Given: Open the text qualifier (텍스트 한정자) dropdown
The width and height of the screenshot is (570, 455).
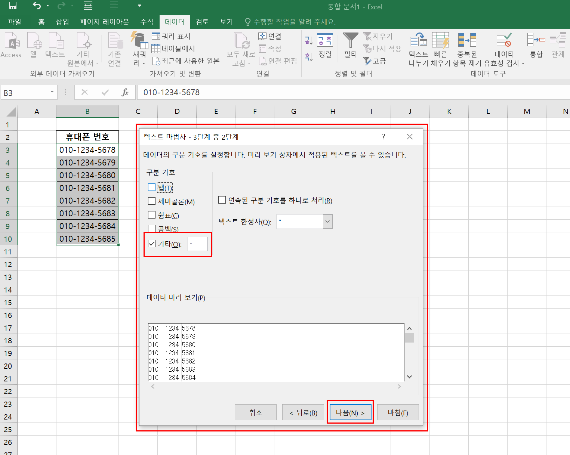Looking at the screenshot, I should pyautogui.click(x=327, y=222).
